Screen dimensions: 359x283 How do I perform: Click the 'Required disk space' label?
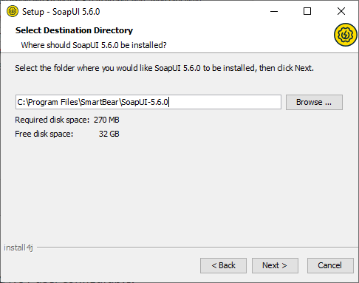pos(52,120)
